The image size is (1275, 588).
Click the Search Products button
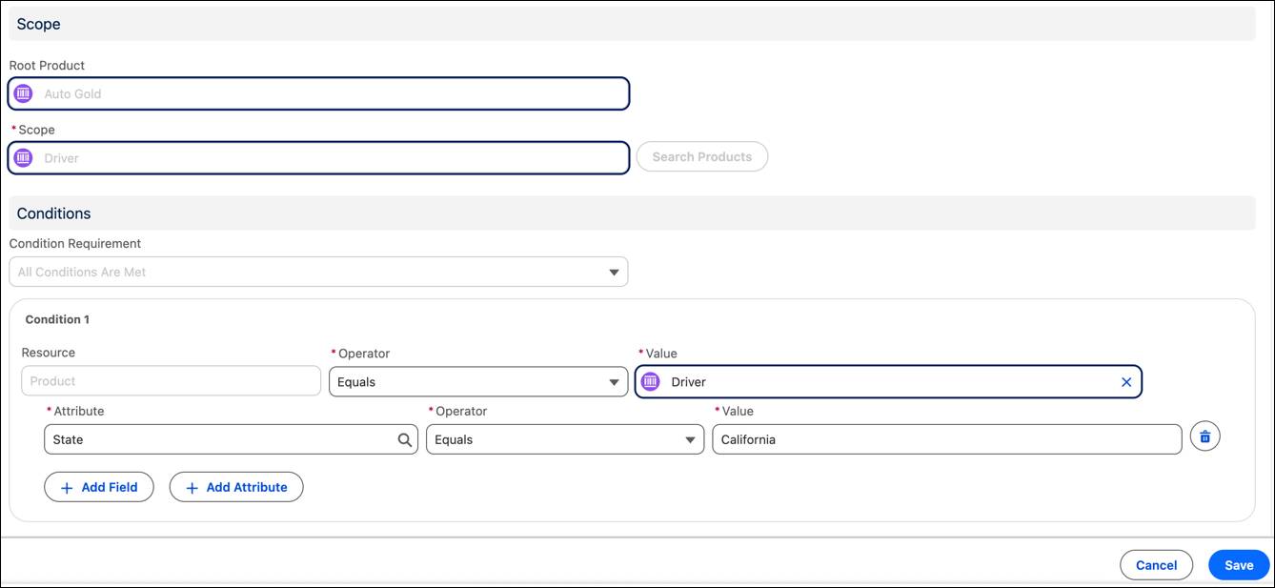point(701,156)
